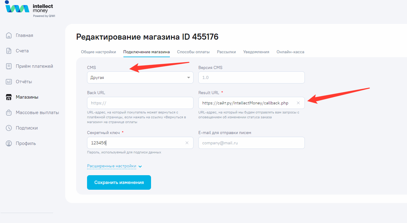The height and width of the screenshot is (223, 407).
Task: Open Подписки clock icon
Action: (x=9, y=128)
